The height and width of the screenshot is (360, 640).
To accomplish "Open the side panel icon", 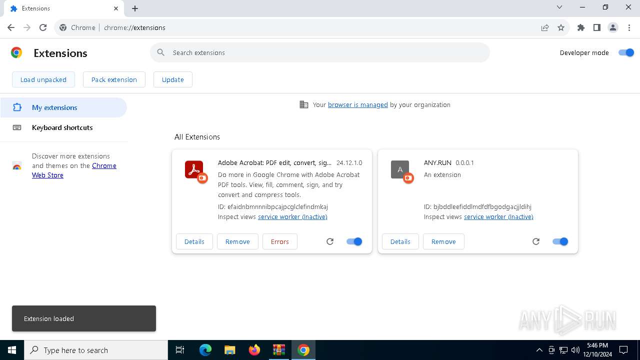I will click(x=597, y=27).
